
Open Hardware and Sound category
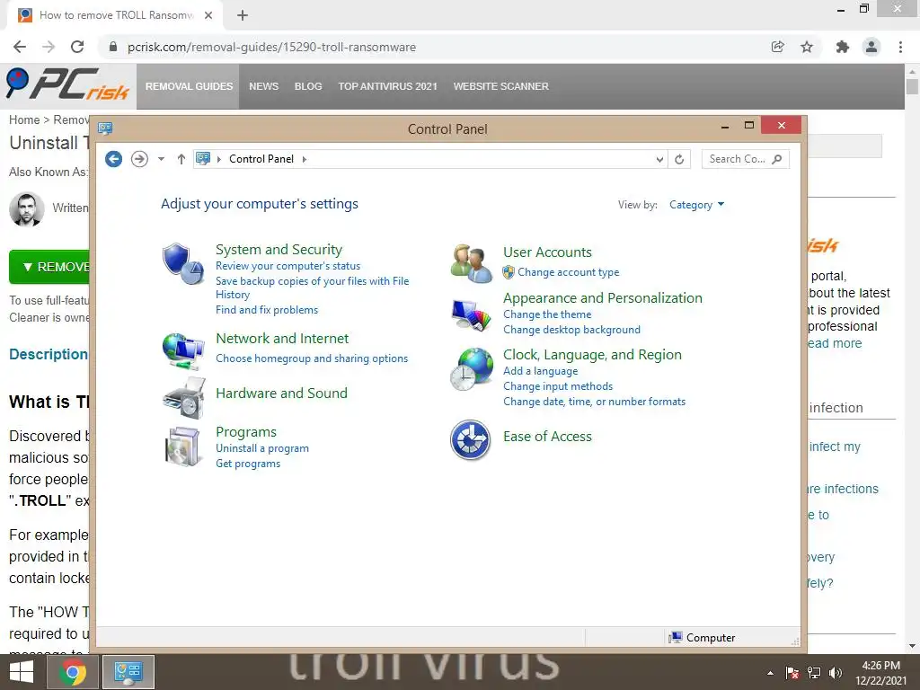point(281,394)
